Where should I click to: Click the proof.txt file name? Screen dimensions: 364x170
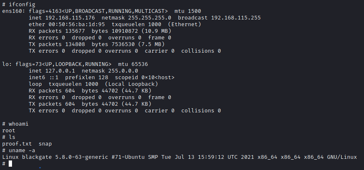pos(17,144)
